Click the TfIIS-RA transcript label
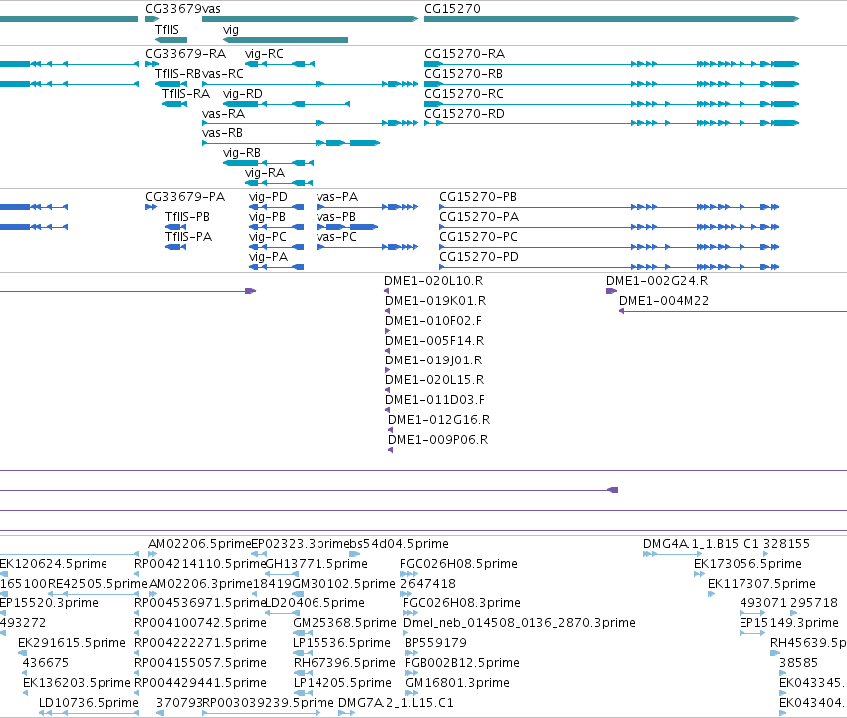Screen dimensions: 847x718 pyautogui.click(x=186, y=94)
